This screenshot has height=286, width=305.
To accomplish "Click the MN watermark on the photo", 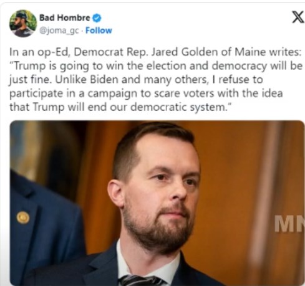I will point(289,224).
